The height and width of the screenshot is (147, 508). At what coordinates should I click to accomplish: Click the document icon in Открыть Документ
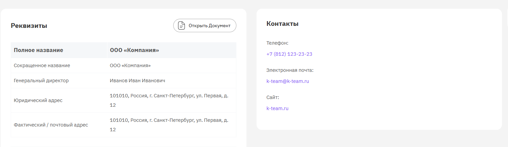coord(181,26)
